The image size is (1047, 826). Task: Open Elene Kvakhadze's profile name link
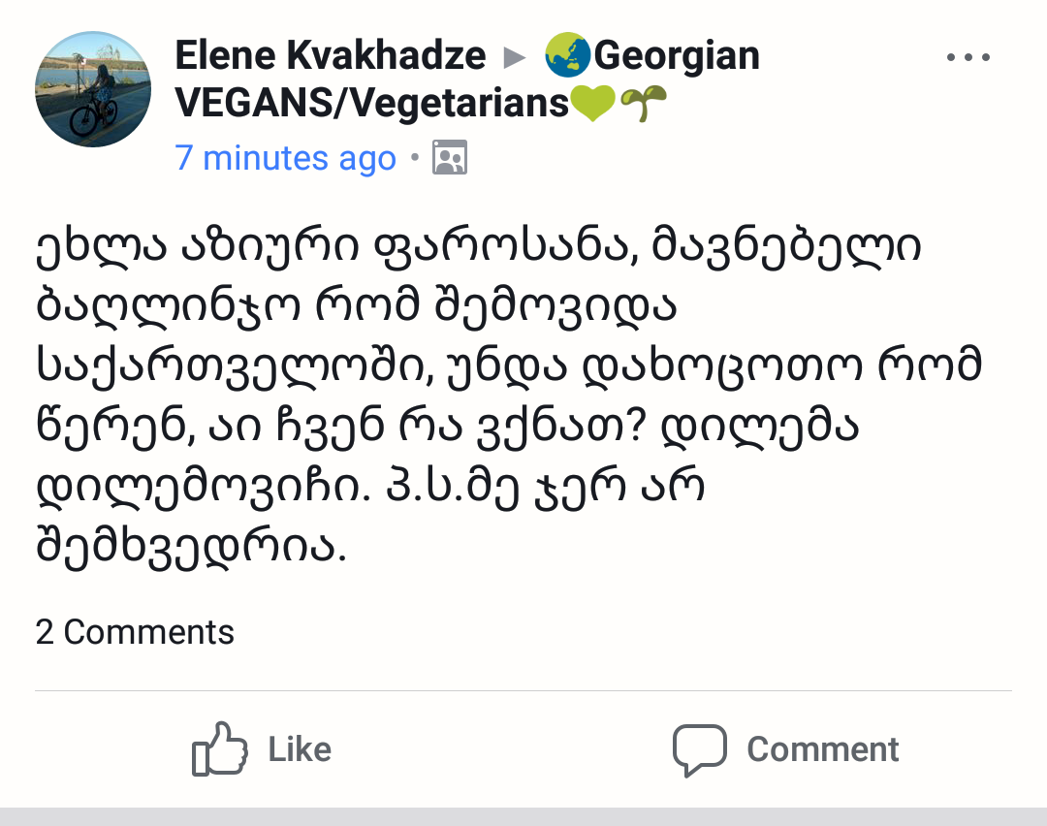point(330,56)
